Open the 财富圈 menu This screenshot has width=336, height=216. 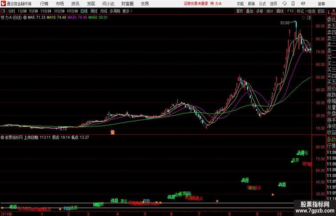coord(127,4)
